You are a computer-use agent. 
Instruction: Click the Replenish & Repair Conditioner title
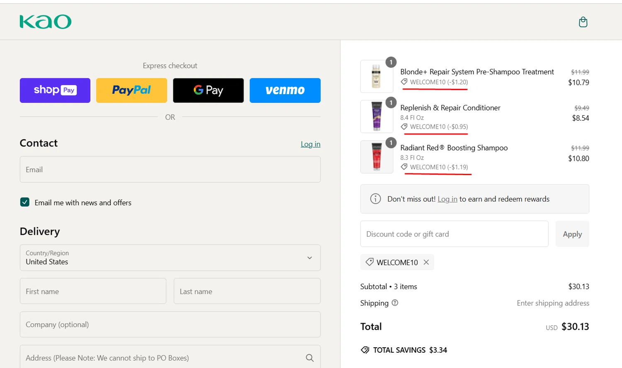tap(450, 108)
